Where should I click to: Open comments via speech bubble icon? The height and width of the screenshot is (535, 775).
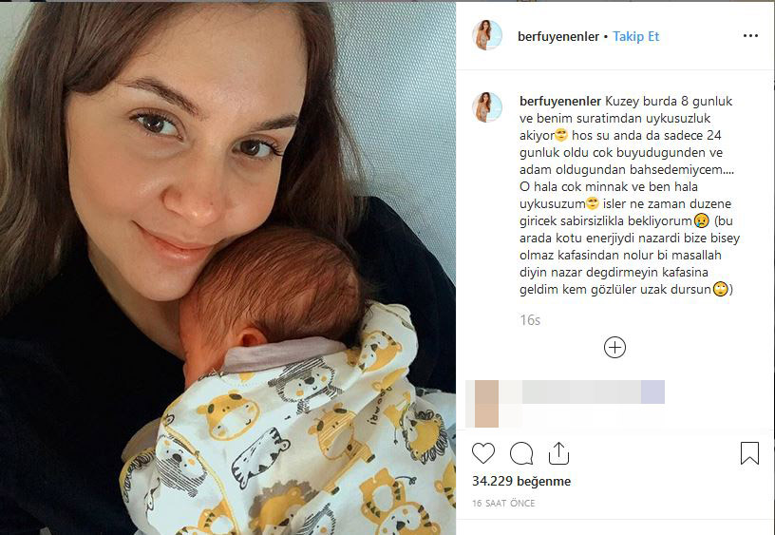point(521,453)
